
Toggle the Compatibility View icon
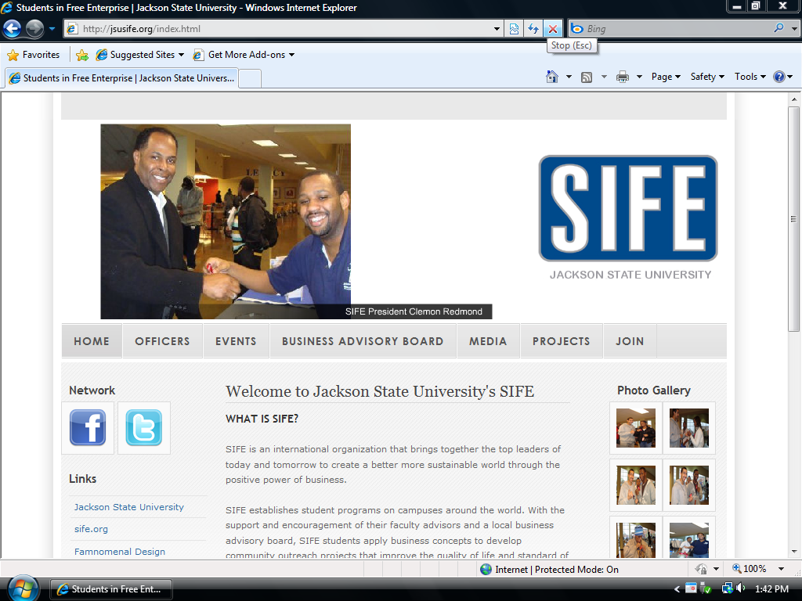(x=514, y=29)
